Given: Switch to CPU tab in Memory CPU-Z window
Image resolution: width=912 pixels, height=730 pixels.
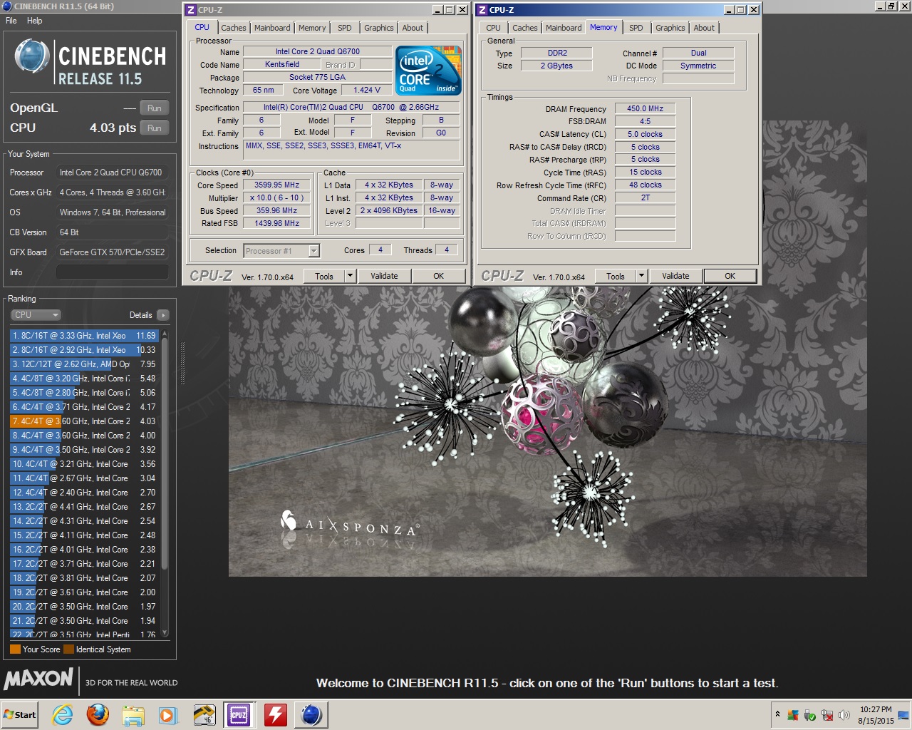Looking at the screenshot, I should coord(493,28).
